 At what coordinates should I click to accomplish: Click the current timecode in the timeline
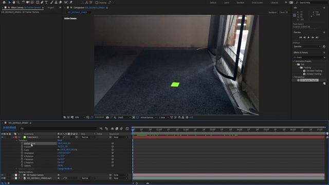pyautogui.click(x=10, y=127)
